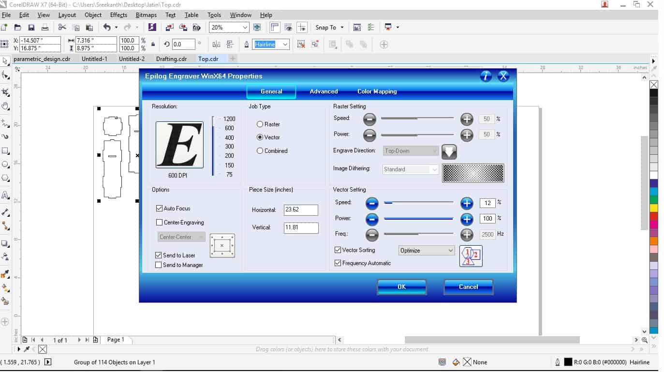Click the New document icon
This screenshot has width=664, height=372.
click(x=4, y=27)
